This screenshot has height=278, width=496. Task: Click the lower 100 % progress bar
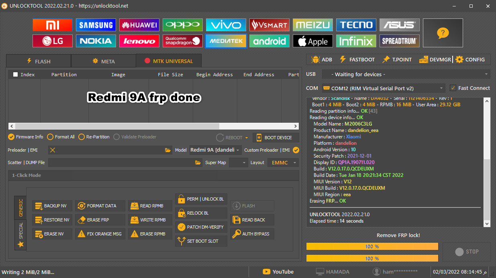click(372, 258)
